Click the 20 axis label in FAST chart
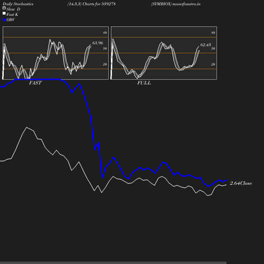264x264 pixels. [x=105, y=64]
